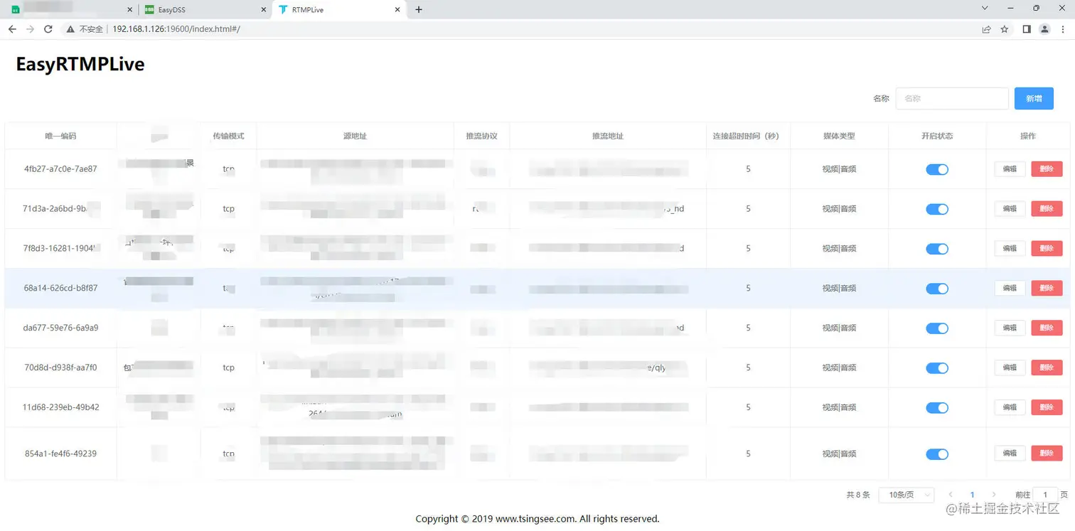Go back to the previous page

pyautogui.click(x=12, y=29)
